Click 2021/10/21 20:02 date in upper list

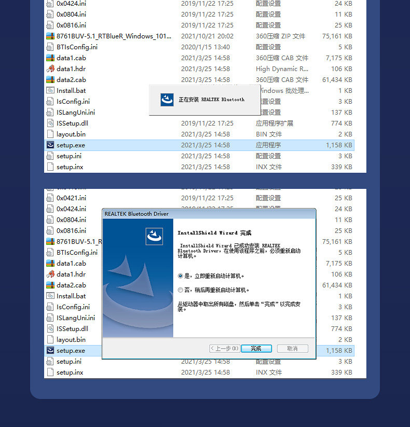point(207,36)
